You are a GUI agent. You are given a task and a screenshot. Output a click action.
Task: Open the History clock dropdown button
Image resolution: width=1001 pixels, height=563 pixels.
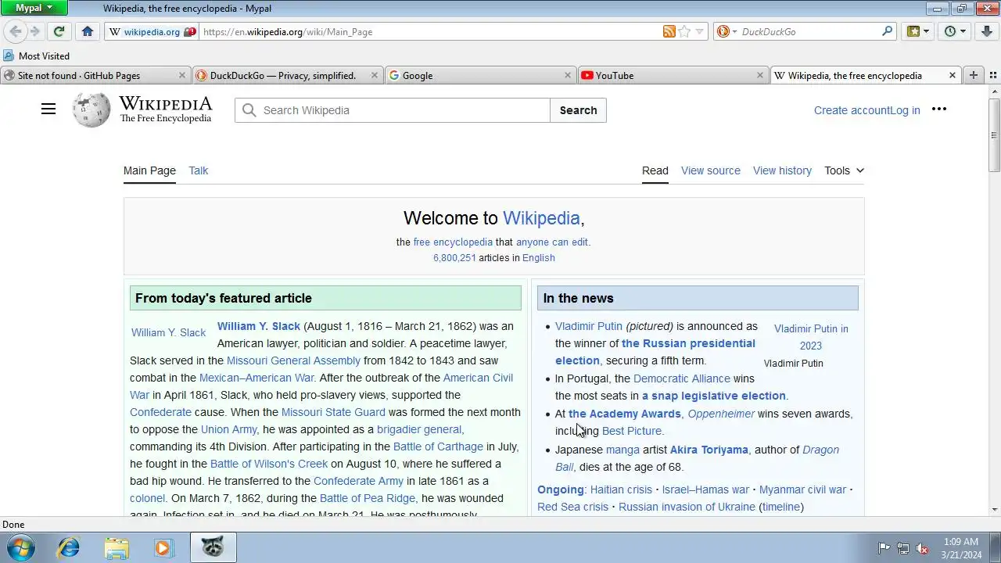point(955,31)
